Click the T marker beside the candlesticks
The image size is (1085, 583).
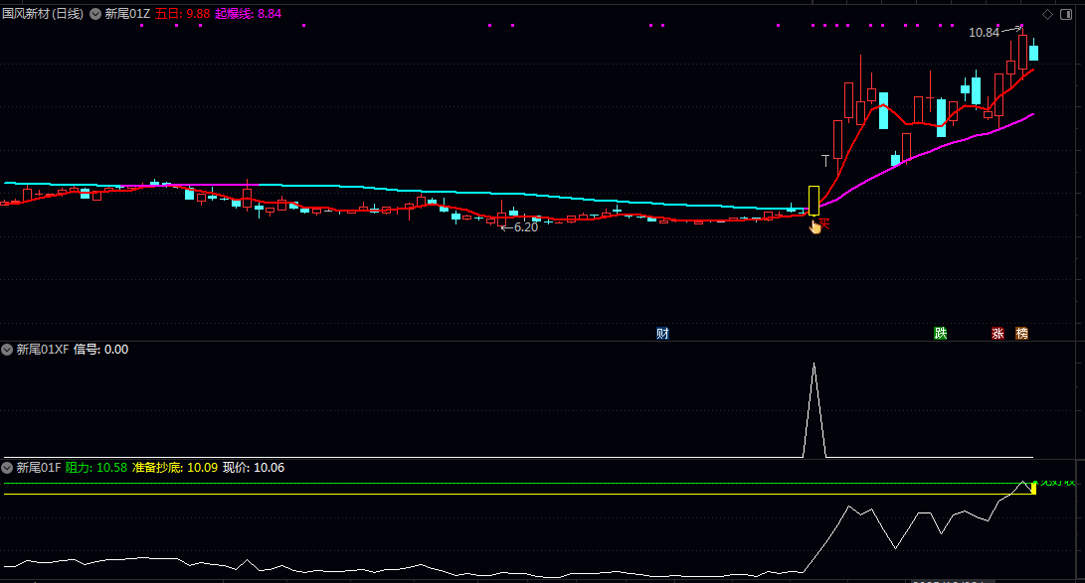(x=825, y=159)
